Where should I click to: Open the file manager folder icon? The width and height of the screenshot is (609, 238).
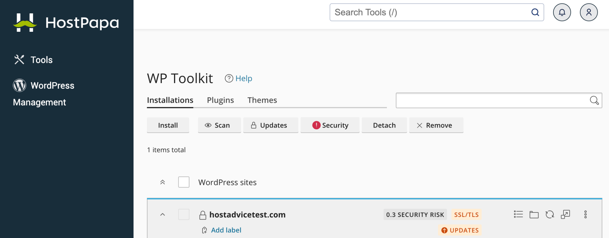point(534,214)
